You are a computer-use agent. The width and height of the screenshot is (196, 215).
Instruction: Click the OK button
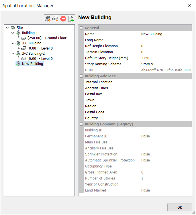[179, 207]
